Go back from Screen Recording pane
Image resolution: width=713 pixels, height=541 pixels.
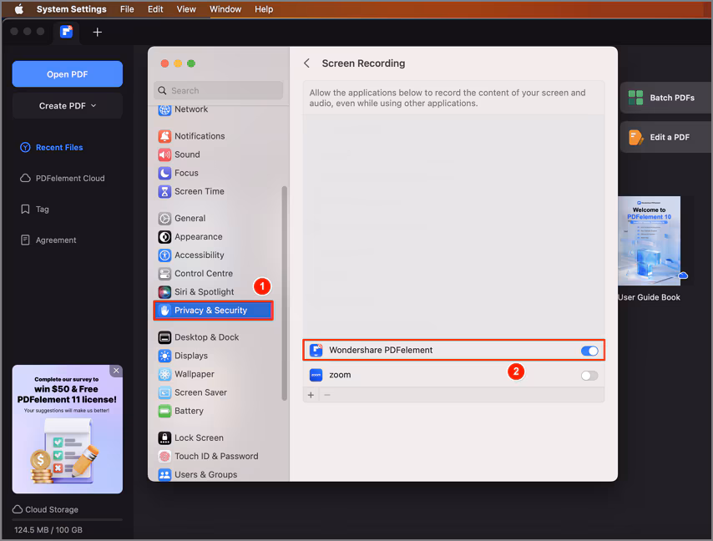(307, 63)
